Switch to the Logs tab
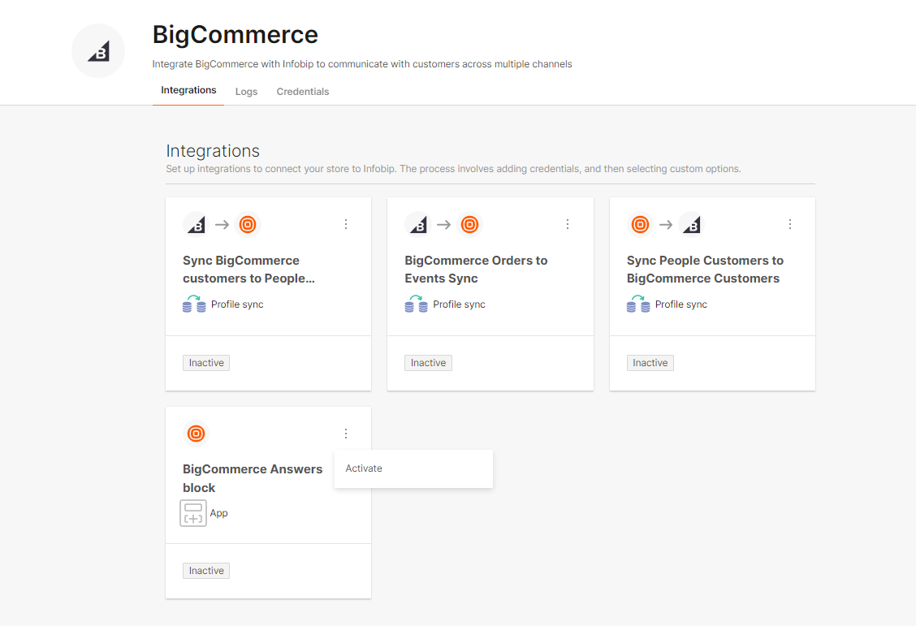Viewport: 916px width, 626px height. [x=246, y=92]
